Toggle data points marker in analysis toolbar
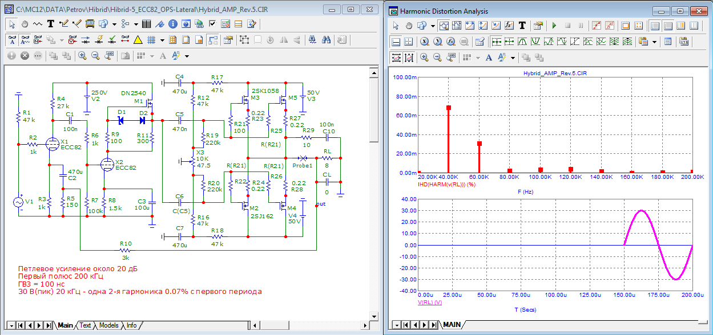The image size is (713, 335). tap(595, 26)
